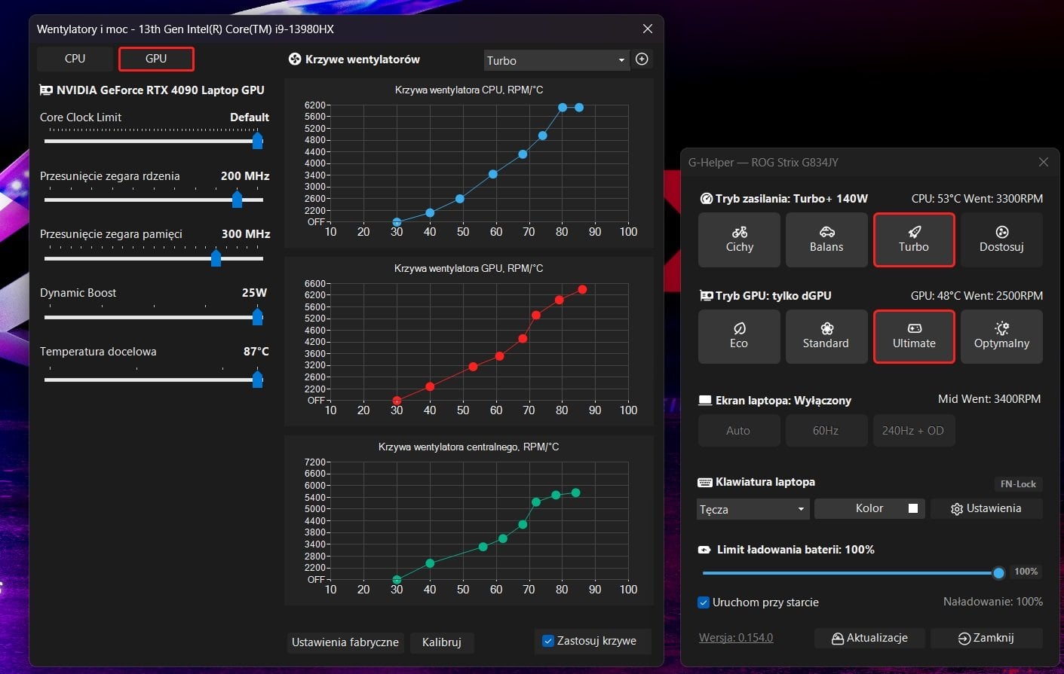
Task: Switch to the GPU tab
Action: pos(156,59)
